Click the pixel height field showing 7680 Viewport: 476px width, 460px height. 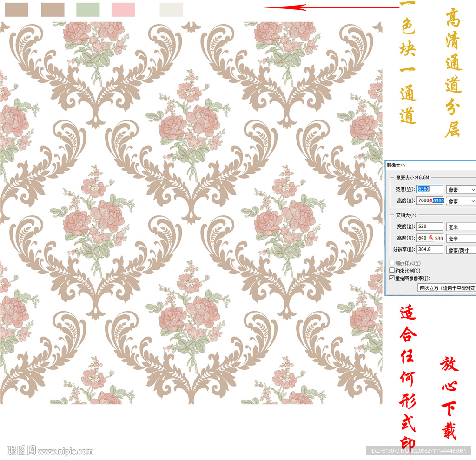click(430, 200)
